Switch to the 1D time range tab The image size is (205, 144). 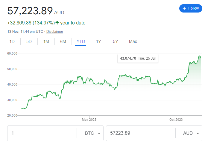(x=12, y=41)
